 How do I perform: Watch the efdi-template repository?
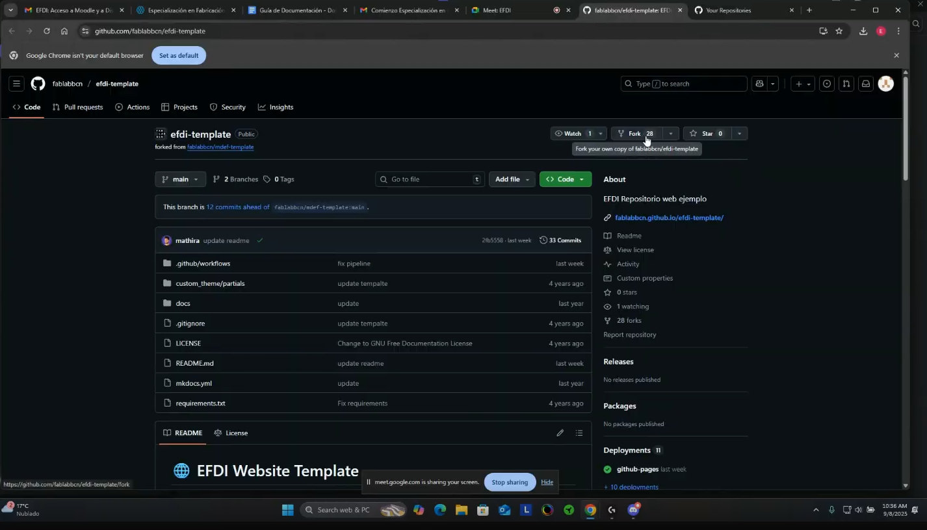(568, 134)
